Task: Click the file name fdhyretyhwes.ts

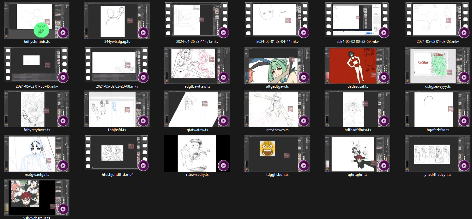Action: (37, 130)
